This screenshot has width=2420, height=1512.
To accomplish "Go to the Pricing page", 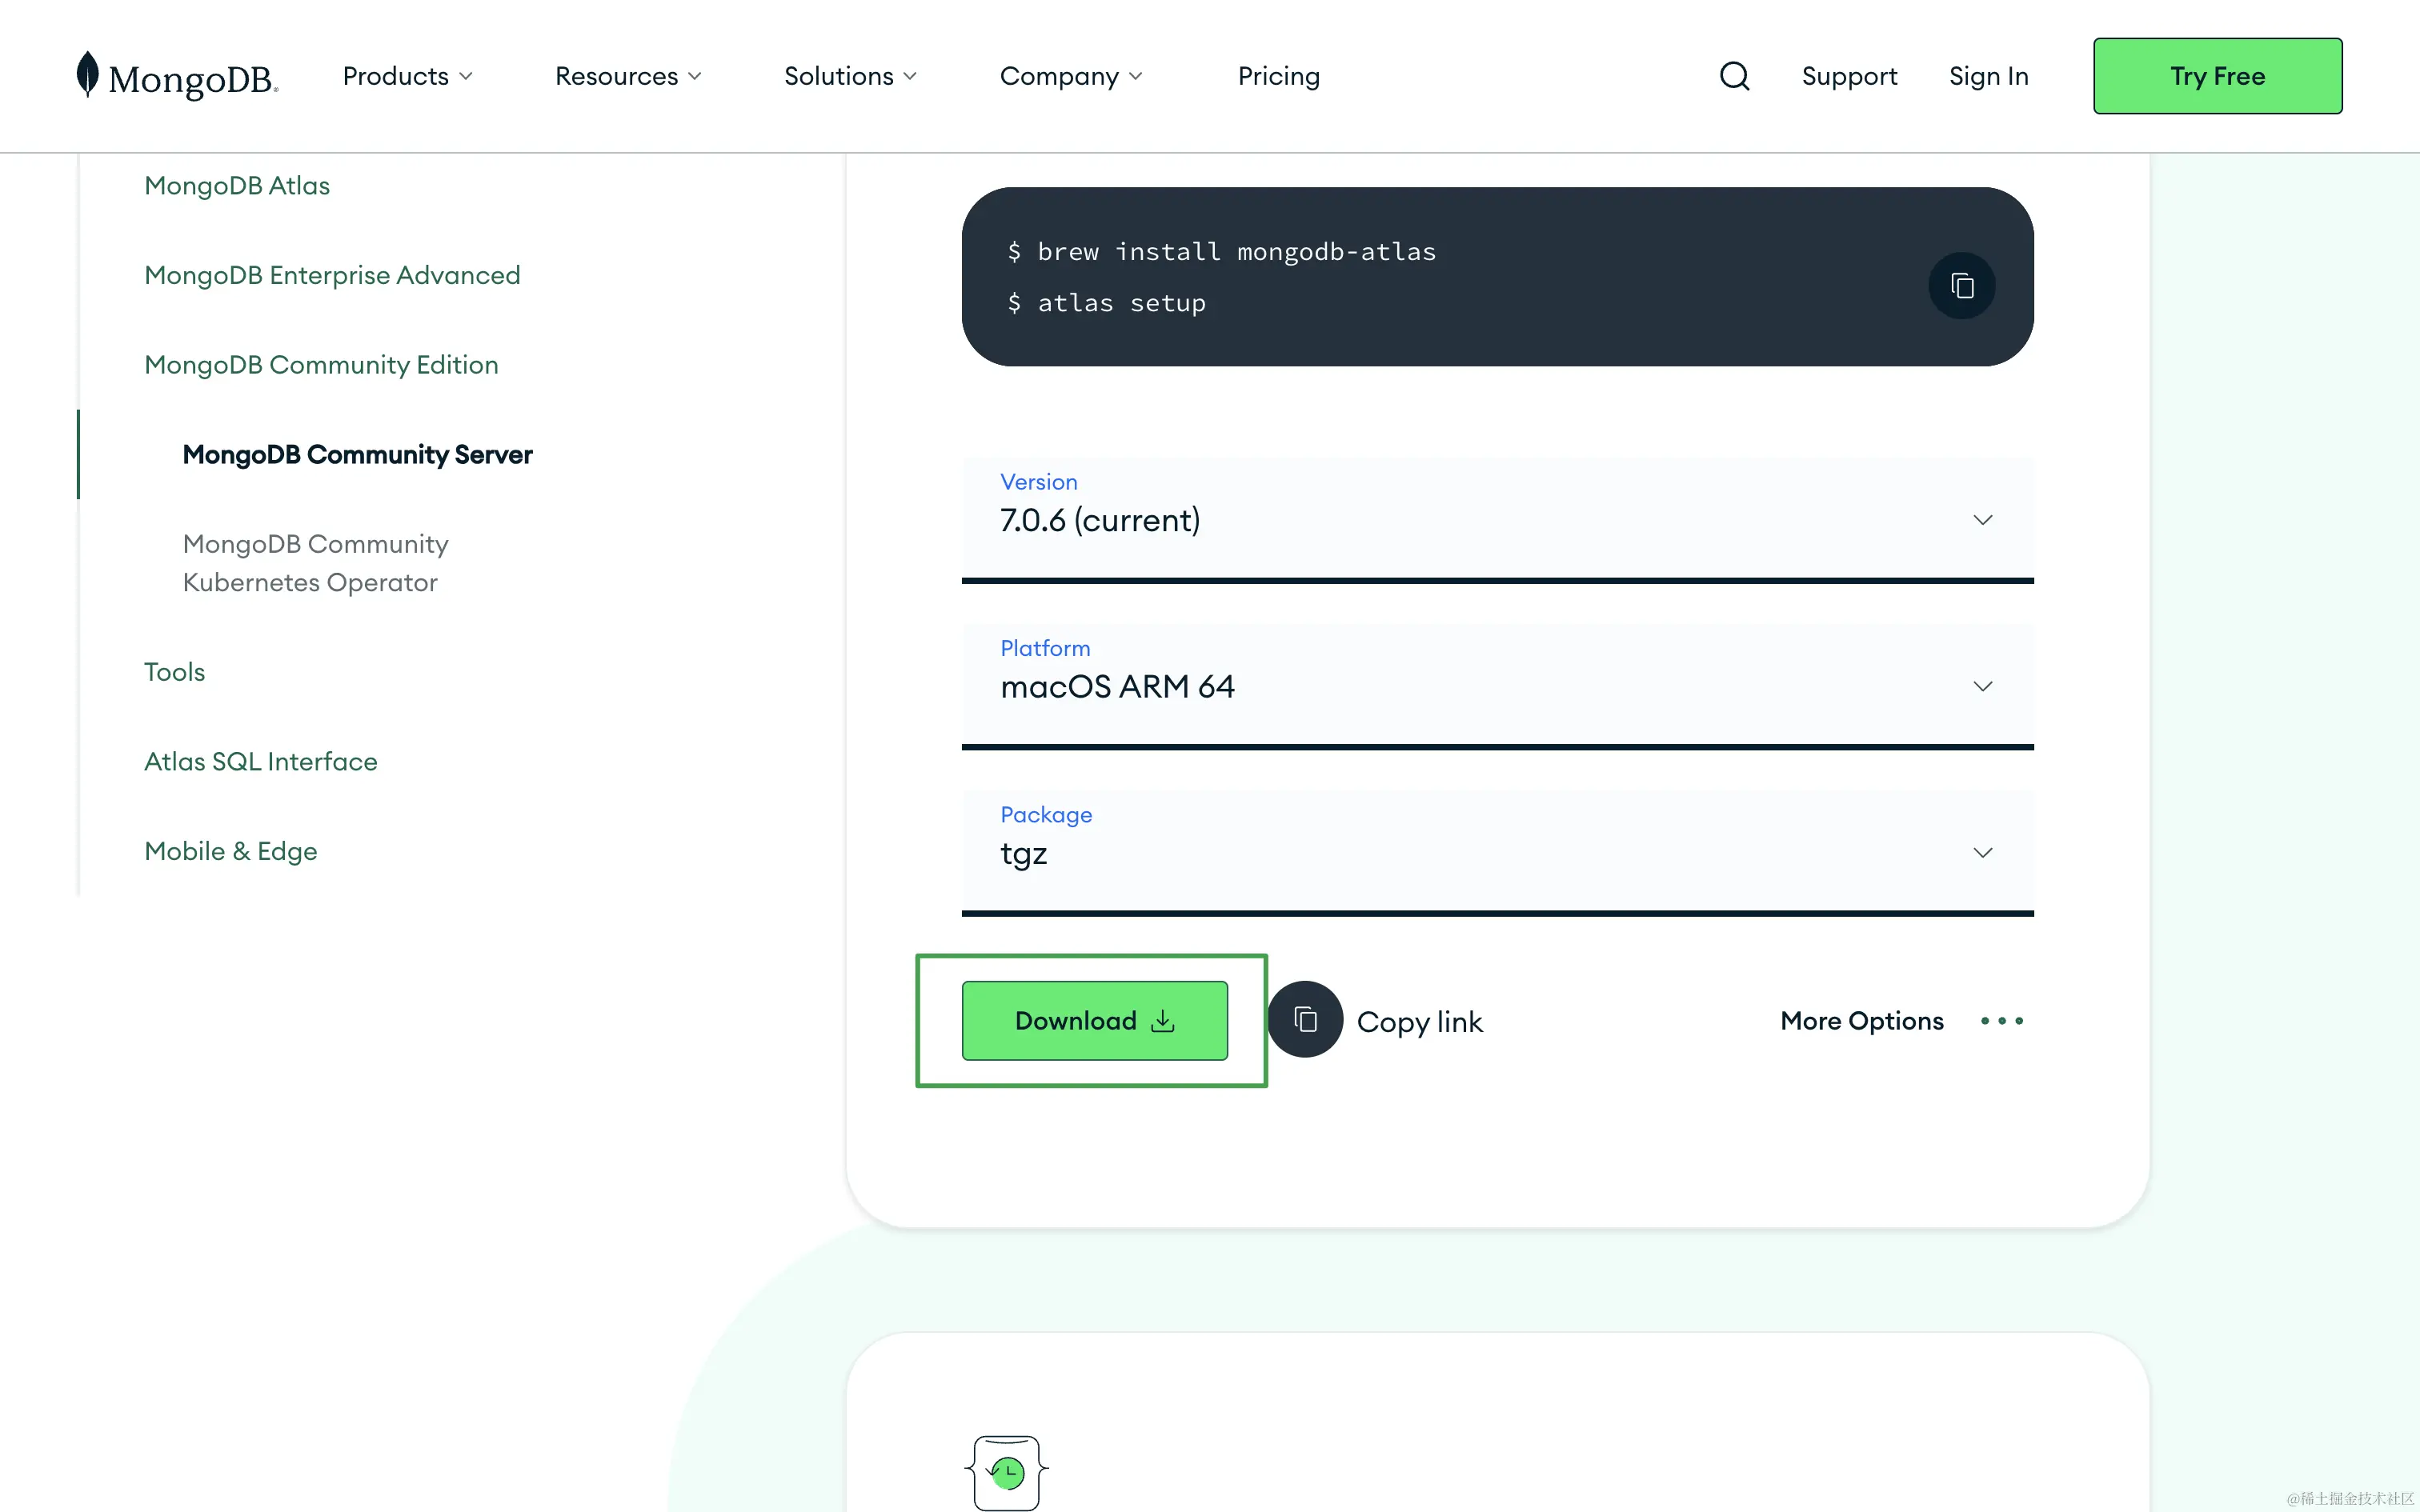I will pos(1278,76).
